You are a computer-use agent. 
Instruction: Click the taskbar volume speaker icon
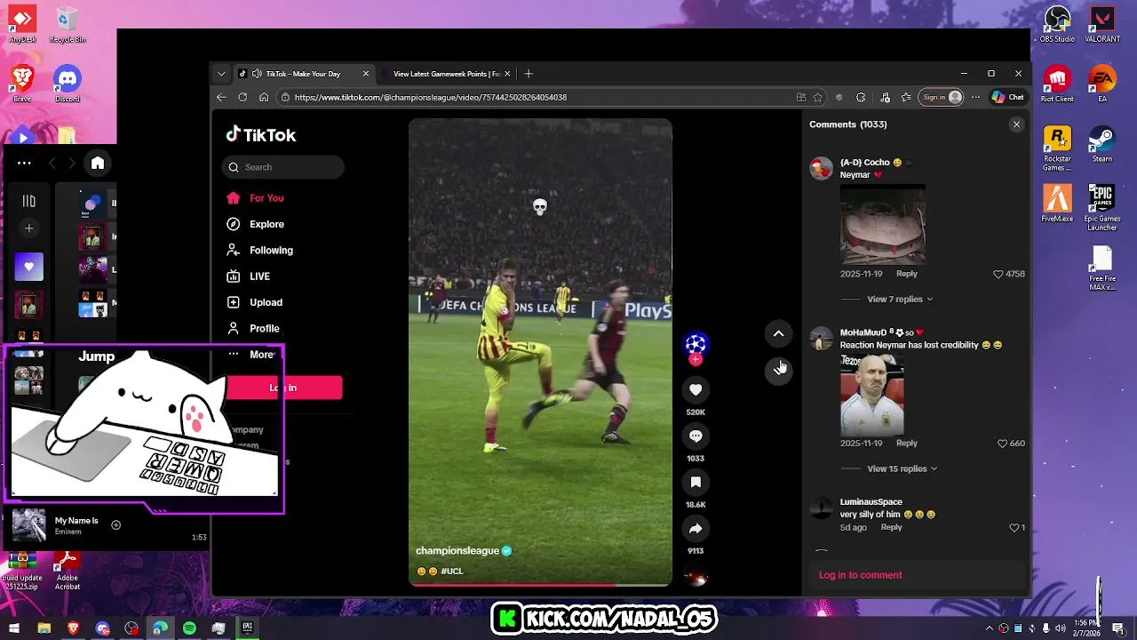pos(1060,628)
